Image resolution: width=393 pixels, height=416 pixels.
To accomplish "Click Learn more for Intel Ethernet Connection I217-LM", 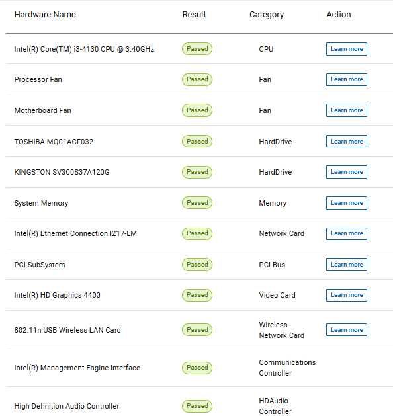I will 347,233.
